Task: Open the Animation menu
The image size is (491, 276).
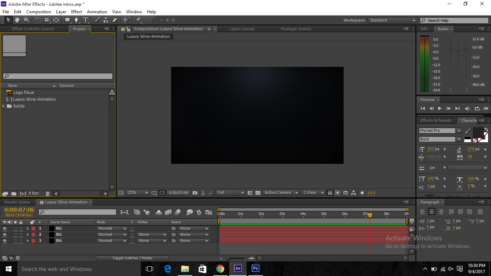Action: (97, 12)
